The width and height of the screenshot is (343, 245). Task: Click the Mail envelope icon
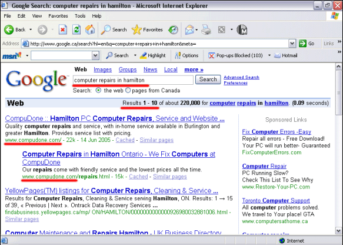pos(189,30)
